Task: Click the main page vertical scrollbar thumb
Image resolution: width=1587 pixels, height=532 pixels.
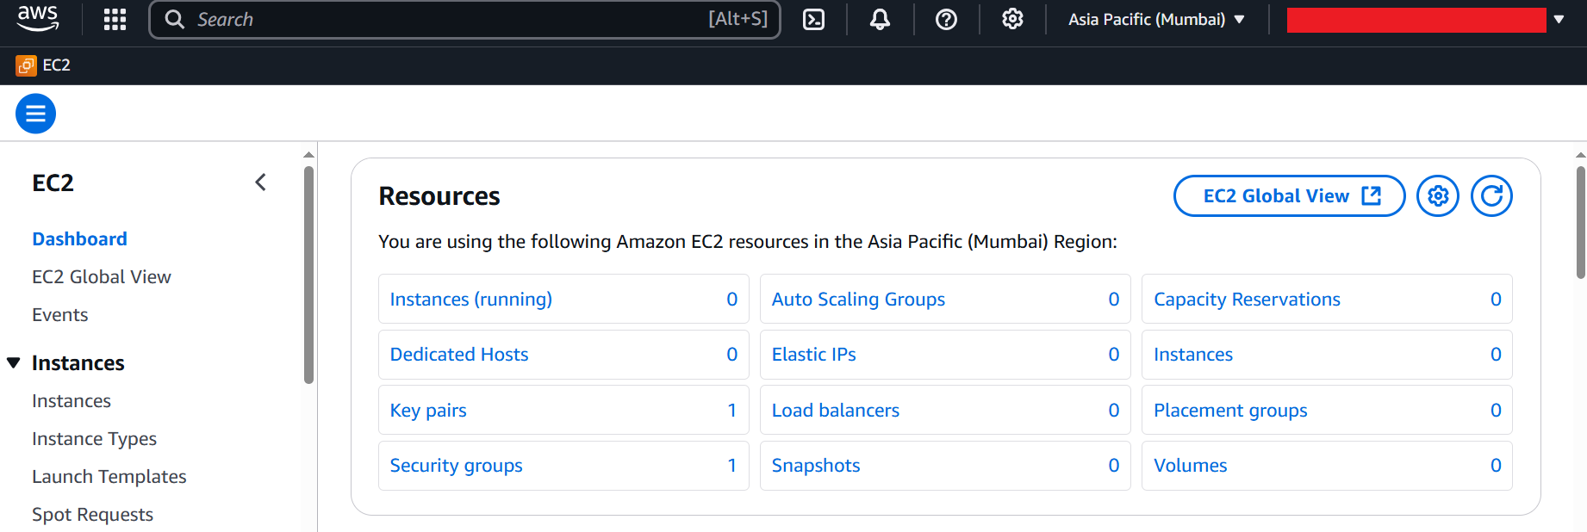Action: tap(1580, 222)
